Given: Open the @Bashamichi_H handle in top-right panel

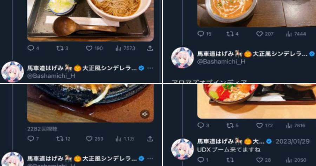Looking at the screenshot, I should (221, 62).
